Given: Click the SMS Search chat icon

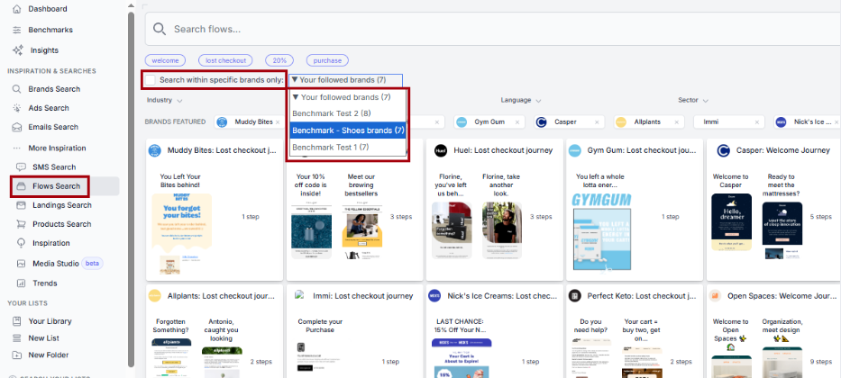Looking at the screenshot, I should 21,167.
